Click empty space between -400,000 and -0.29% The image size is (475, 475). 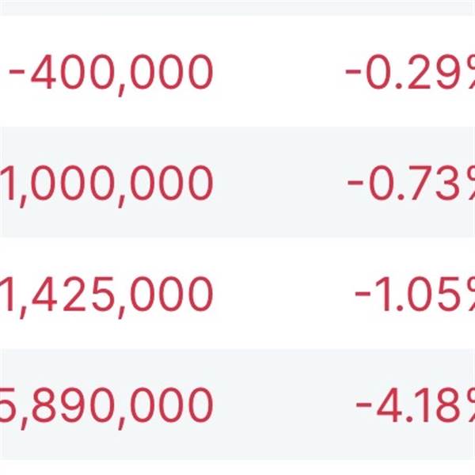[x=277, y=74]
